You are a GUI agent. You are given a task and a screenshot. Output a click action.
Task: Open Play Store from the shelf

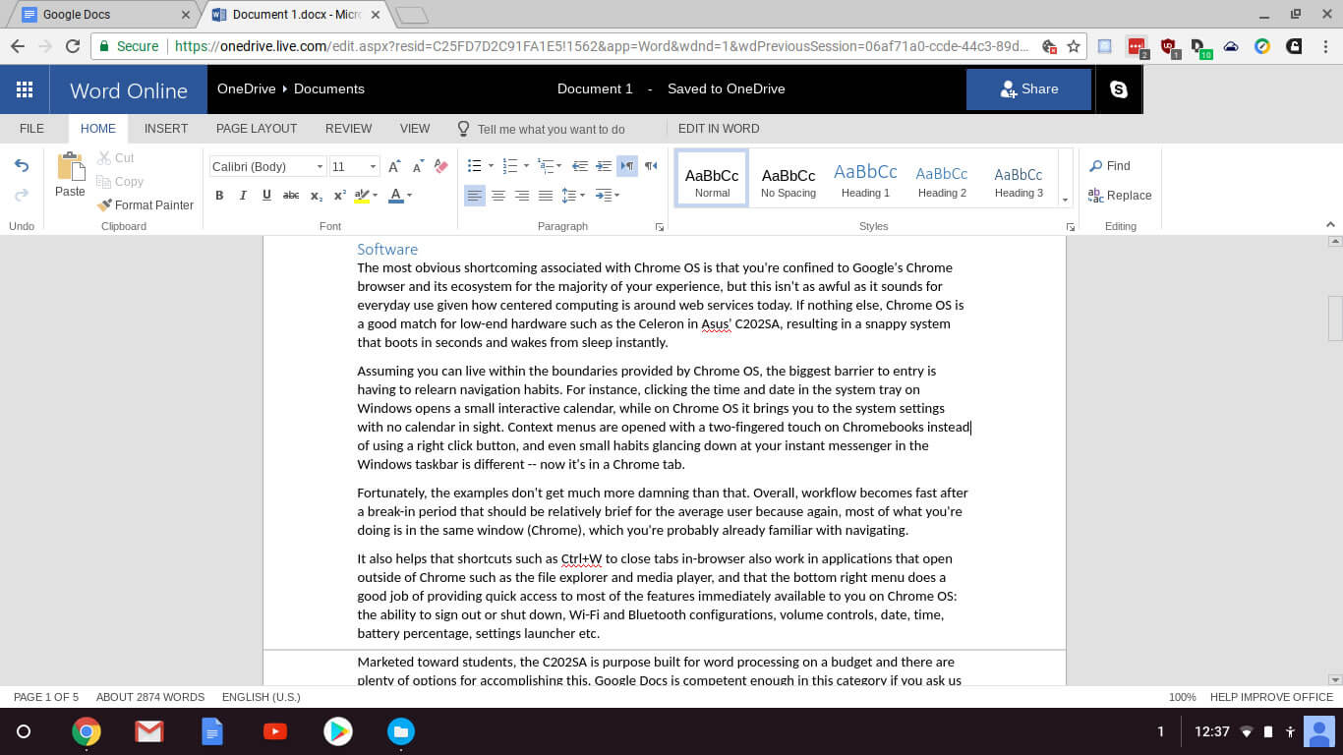[338, 731]
